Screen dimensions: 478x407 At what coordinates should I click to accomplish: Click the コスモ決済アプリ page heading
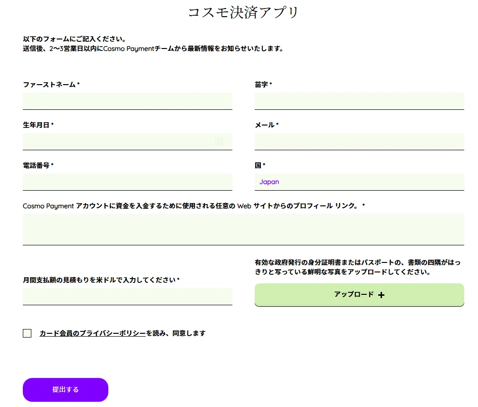(x=243, y=12)
